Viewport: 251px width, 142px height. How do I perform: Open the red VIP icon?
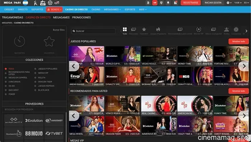click(155, 3)
